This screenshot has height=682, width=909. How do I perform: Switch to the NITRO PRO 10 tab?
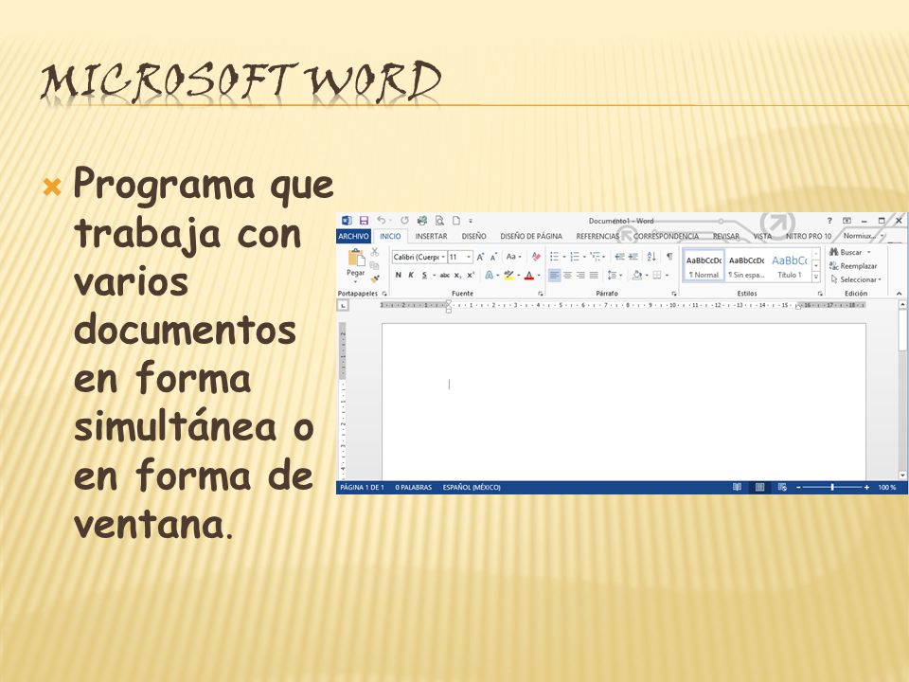point(808,236)
